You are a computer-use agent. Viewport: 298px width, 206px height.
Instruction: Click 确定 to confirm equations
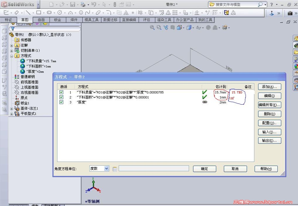205,169
